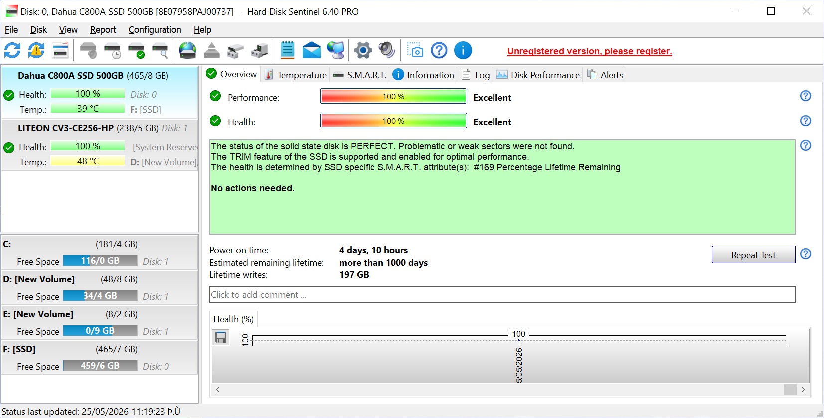824x418 pixels.
Task: Open the Disk menu
Action: 38,30
